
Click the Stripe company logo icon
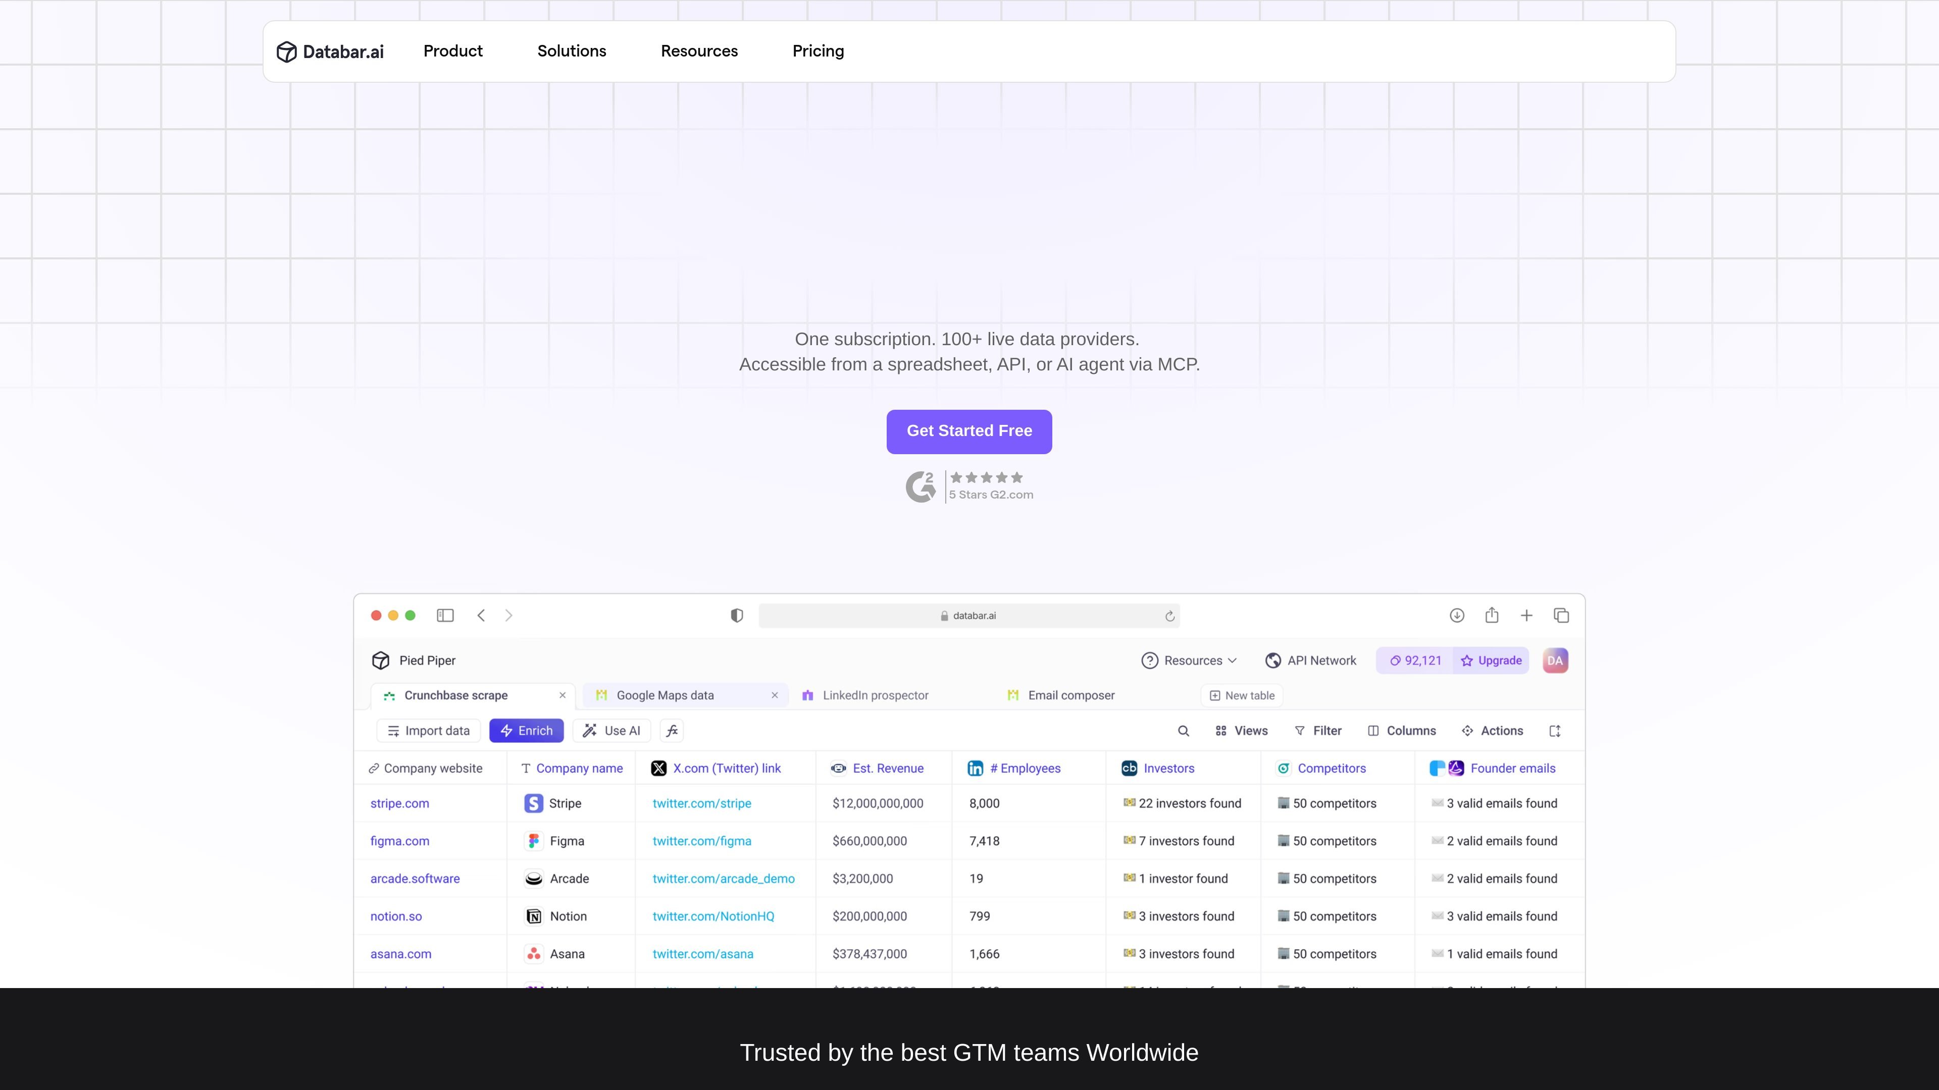[534, 803]
